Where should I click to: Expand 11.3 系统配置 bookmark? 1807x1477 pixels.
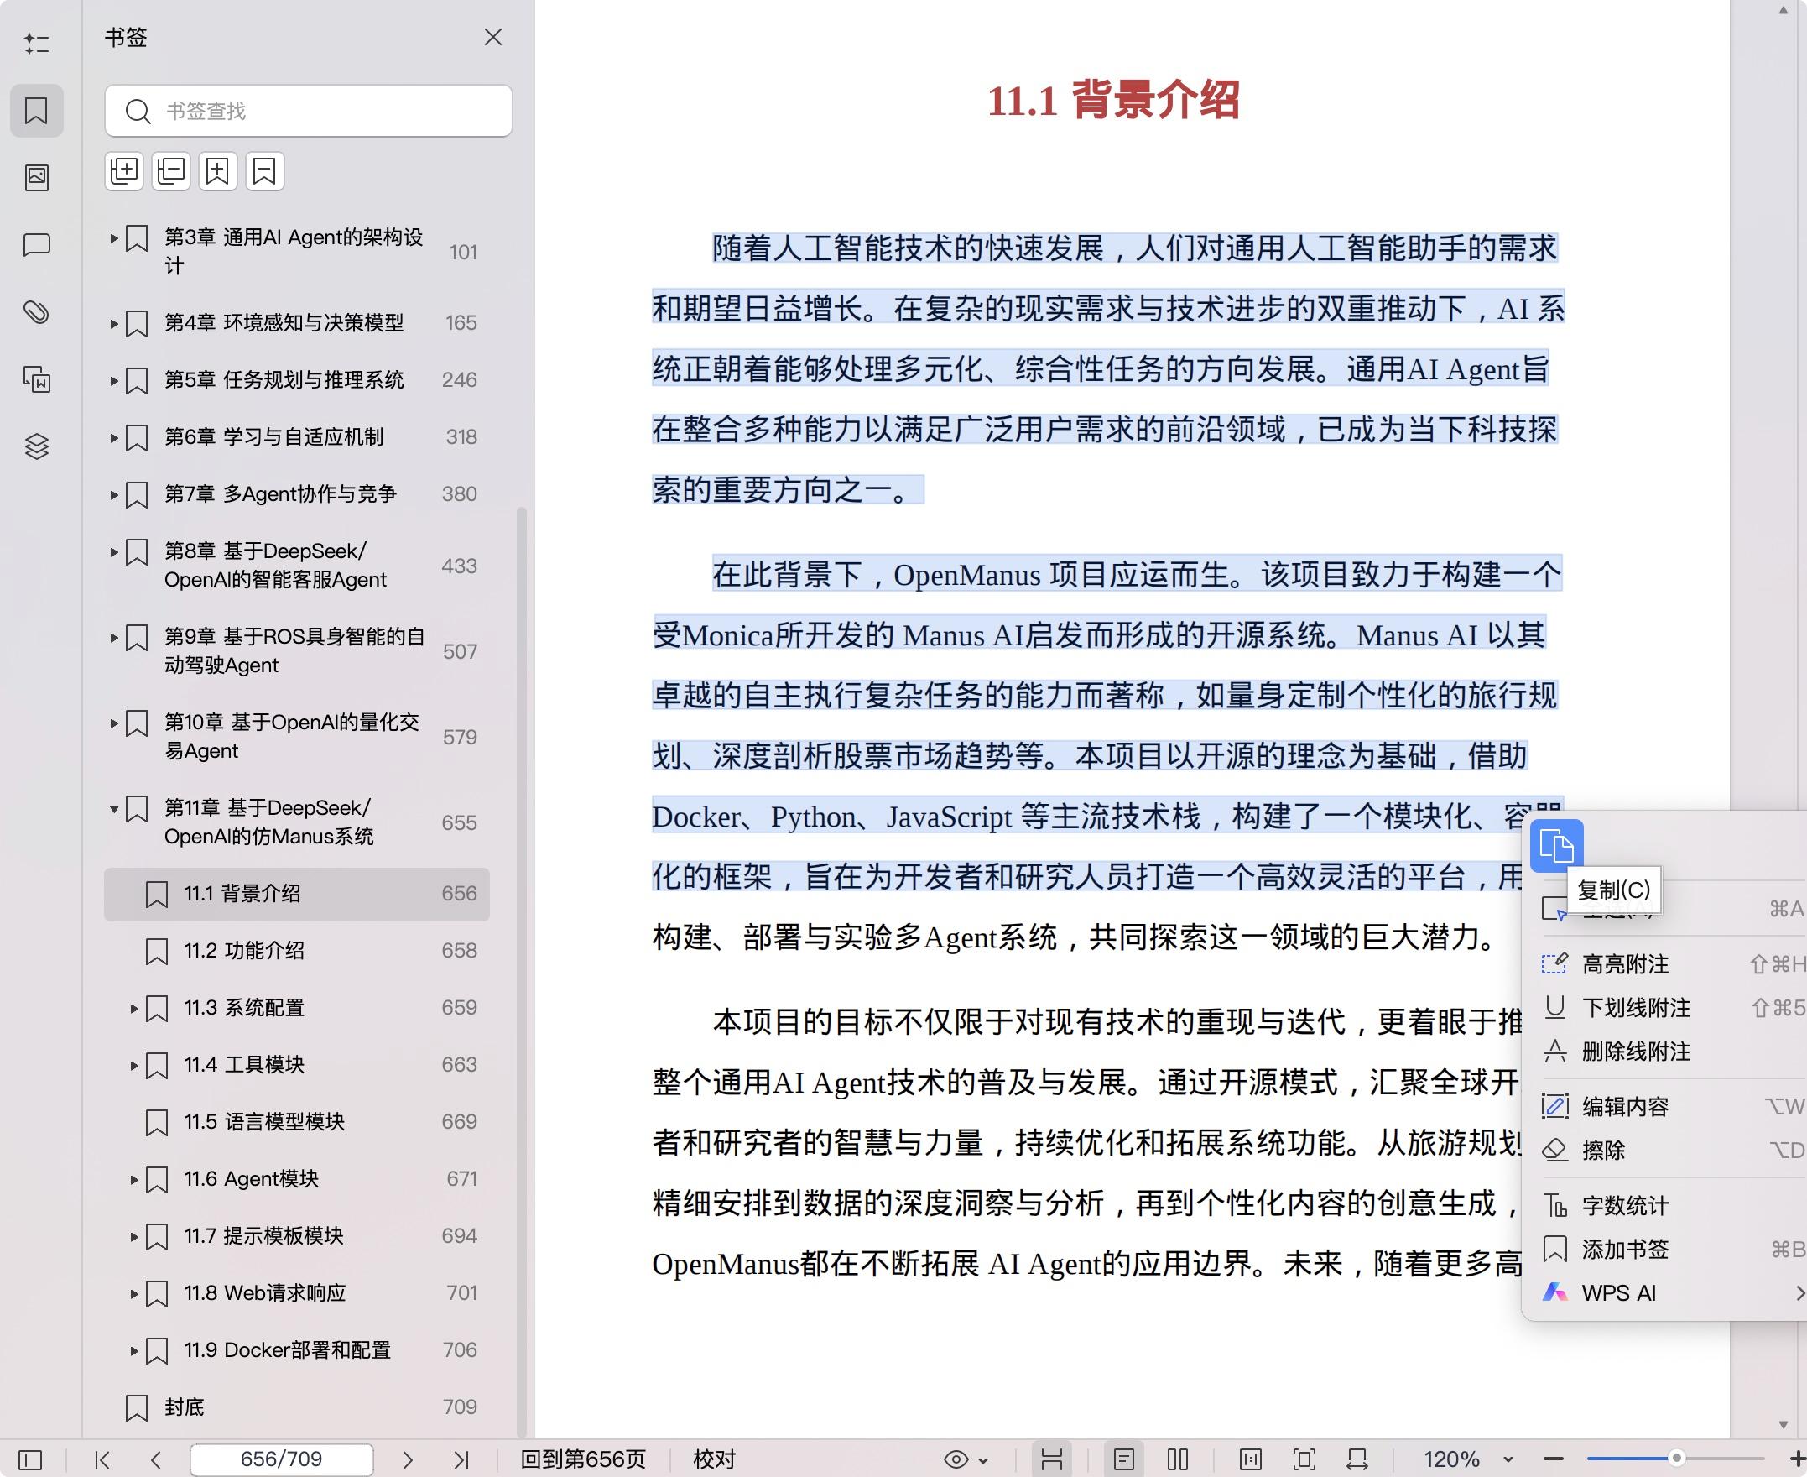click(x=134, y=1008)
